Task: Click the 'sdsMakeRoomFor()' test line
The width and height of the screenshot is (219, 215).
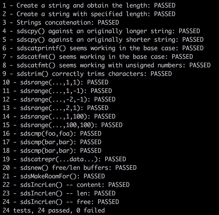Action: tap(54, 176)
